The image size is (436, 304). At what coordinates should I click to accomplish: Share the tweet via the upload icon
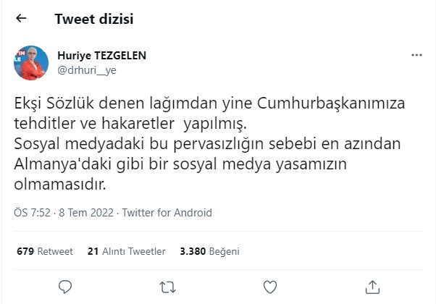pos(372,286)
